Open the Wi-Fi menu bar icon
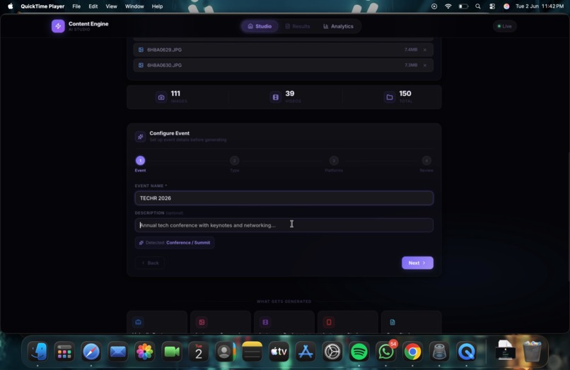 click(448, 6)
